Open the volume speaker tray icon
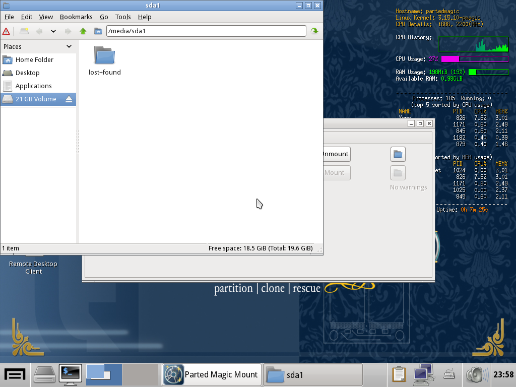 point(477,375)
